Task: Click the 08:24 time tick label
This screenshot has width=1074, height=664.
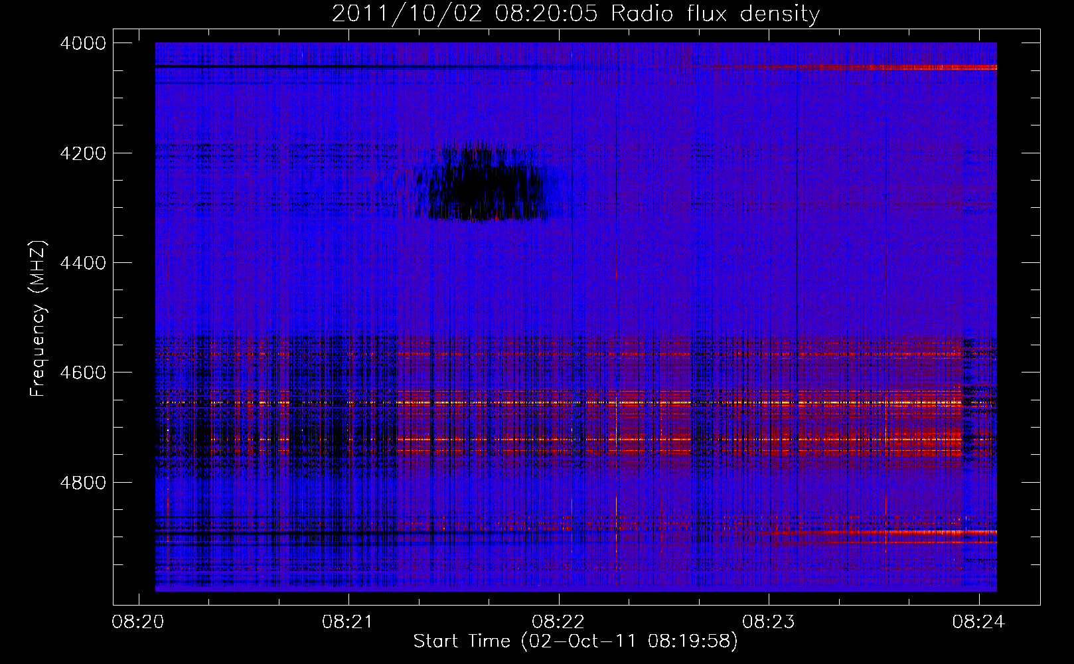Action: click(x=979, y=622)
